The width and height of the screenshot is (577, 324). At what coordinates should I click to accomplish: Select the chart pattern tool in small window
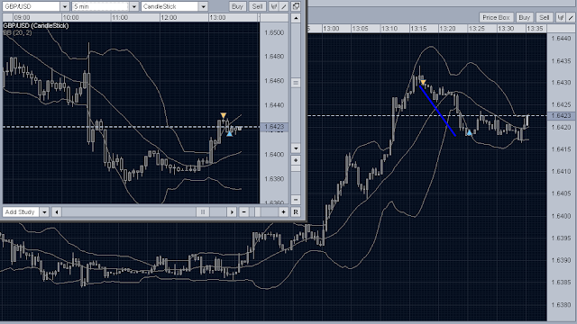pos(273,6)
